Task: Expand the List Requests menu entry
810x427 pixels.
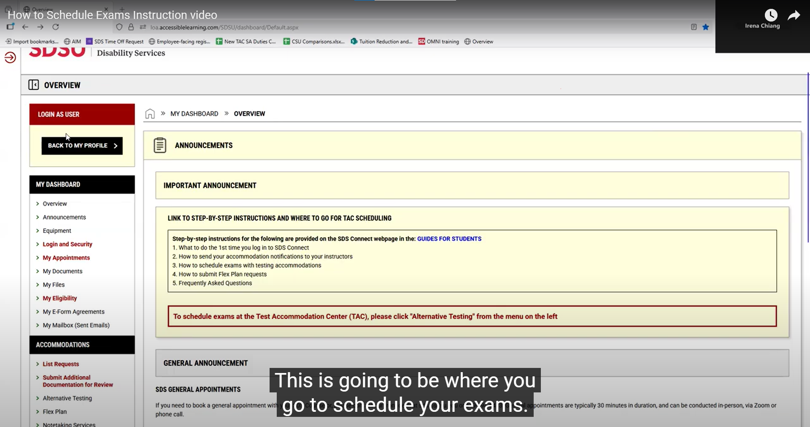Action: pos(61,364)
